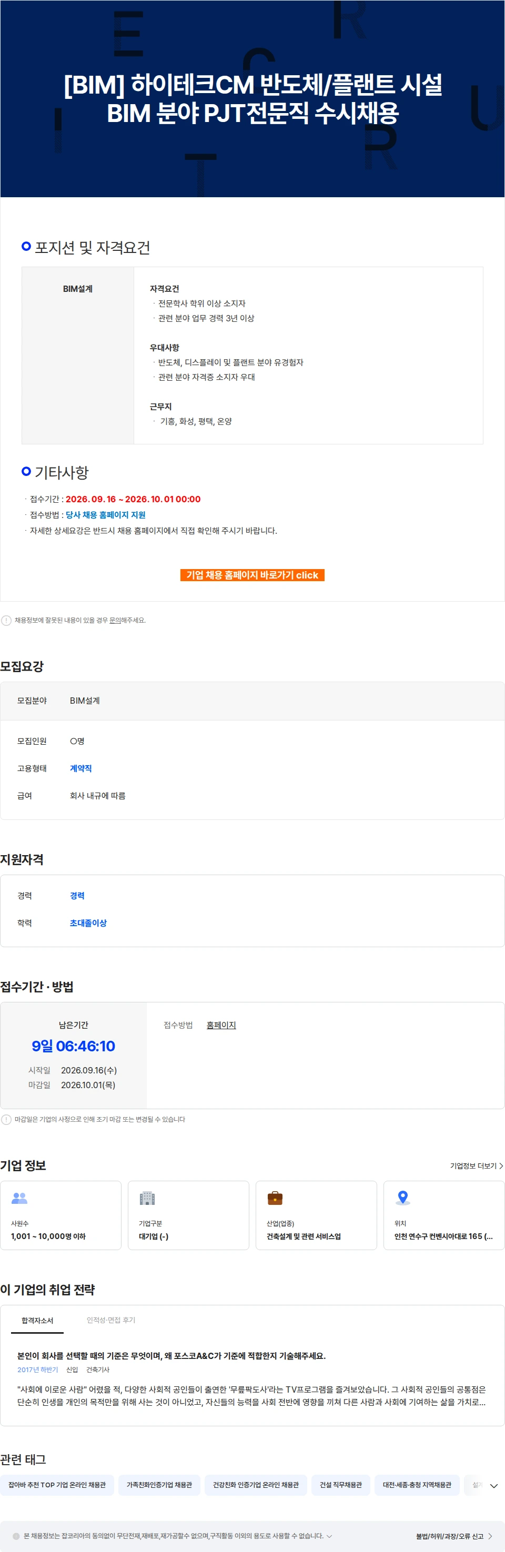Expand the related tags list chevron
The image size is (505, 1552).
click(493, 1485)
